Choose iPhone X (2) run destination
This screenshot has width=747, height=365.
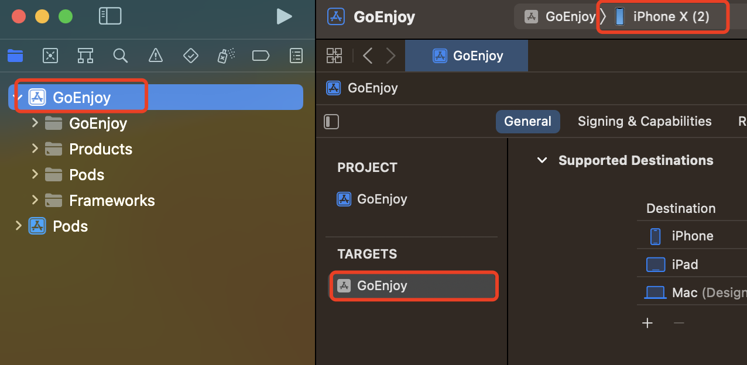point(663,16)
